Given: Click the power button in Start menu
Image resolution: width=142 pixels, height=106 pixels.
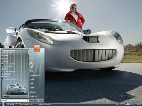Looking at the screenshot, I should [32, 101].
